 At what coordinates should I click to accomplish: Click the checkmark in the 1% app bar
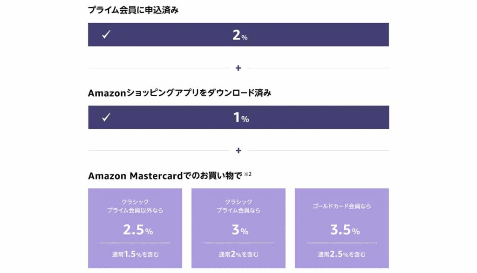[106, 117]
